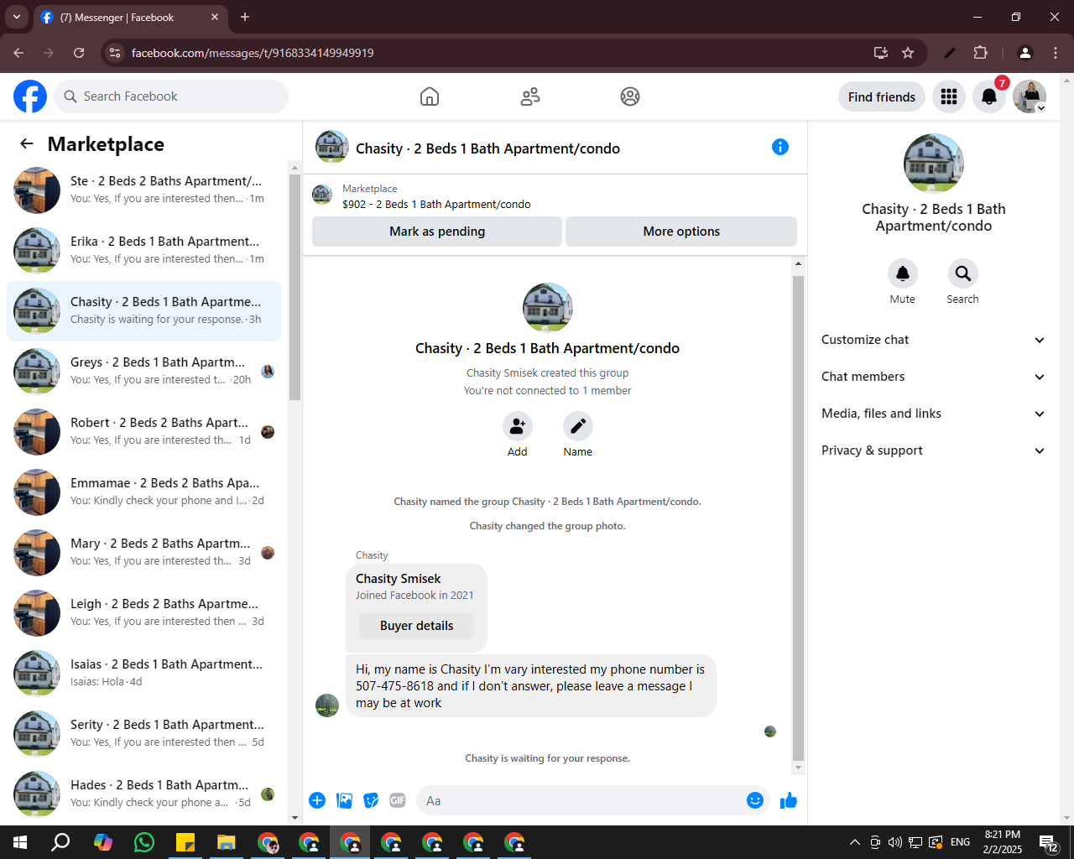Click More options button
The width and height of the screenshot is (1074, 859).
681,232
